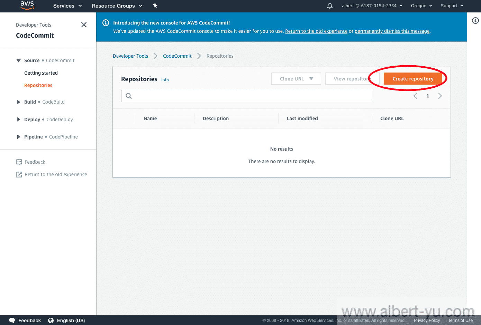Open the Oregon region selector
The width and height of the screenshot is (481, 325).
click(x=421, y=6)
